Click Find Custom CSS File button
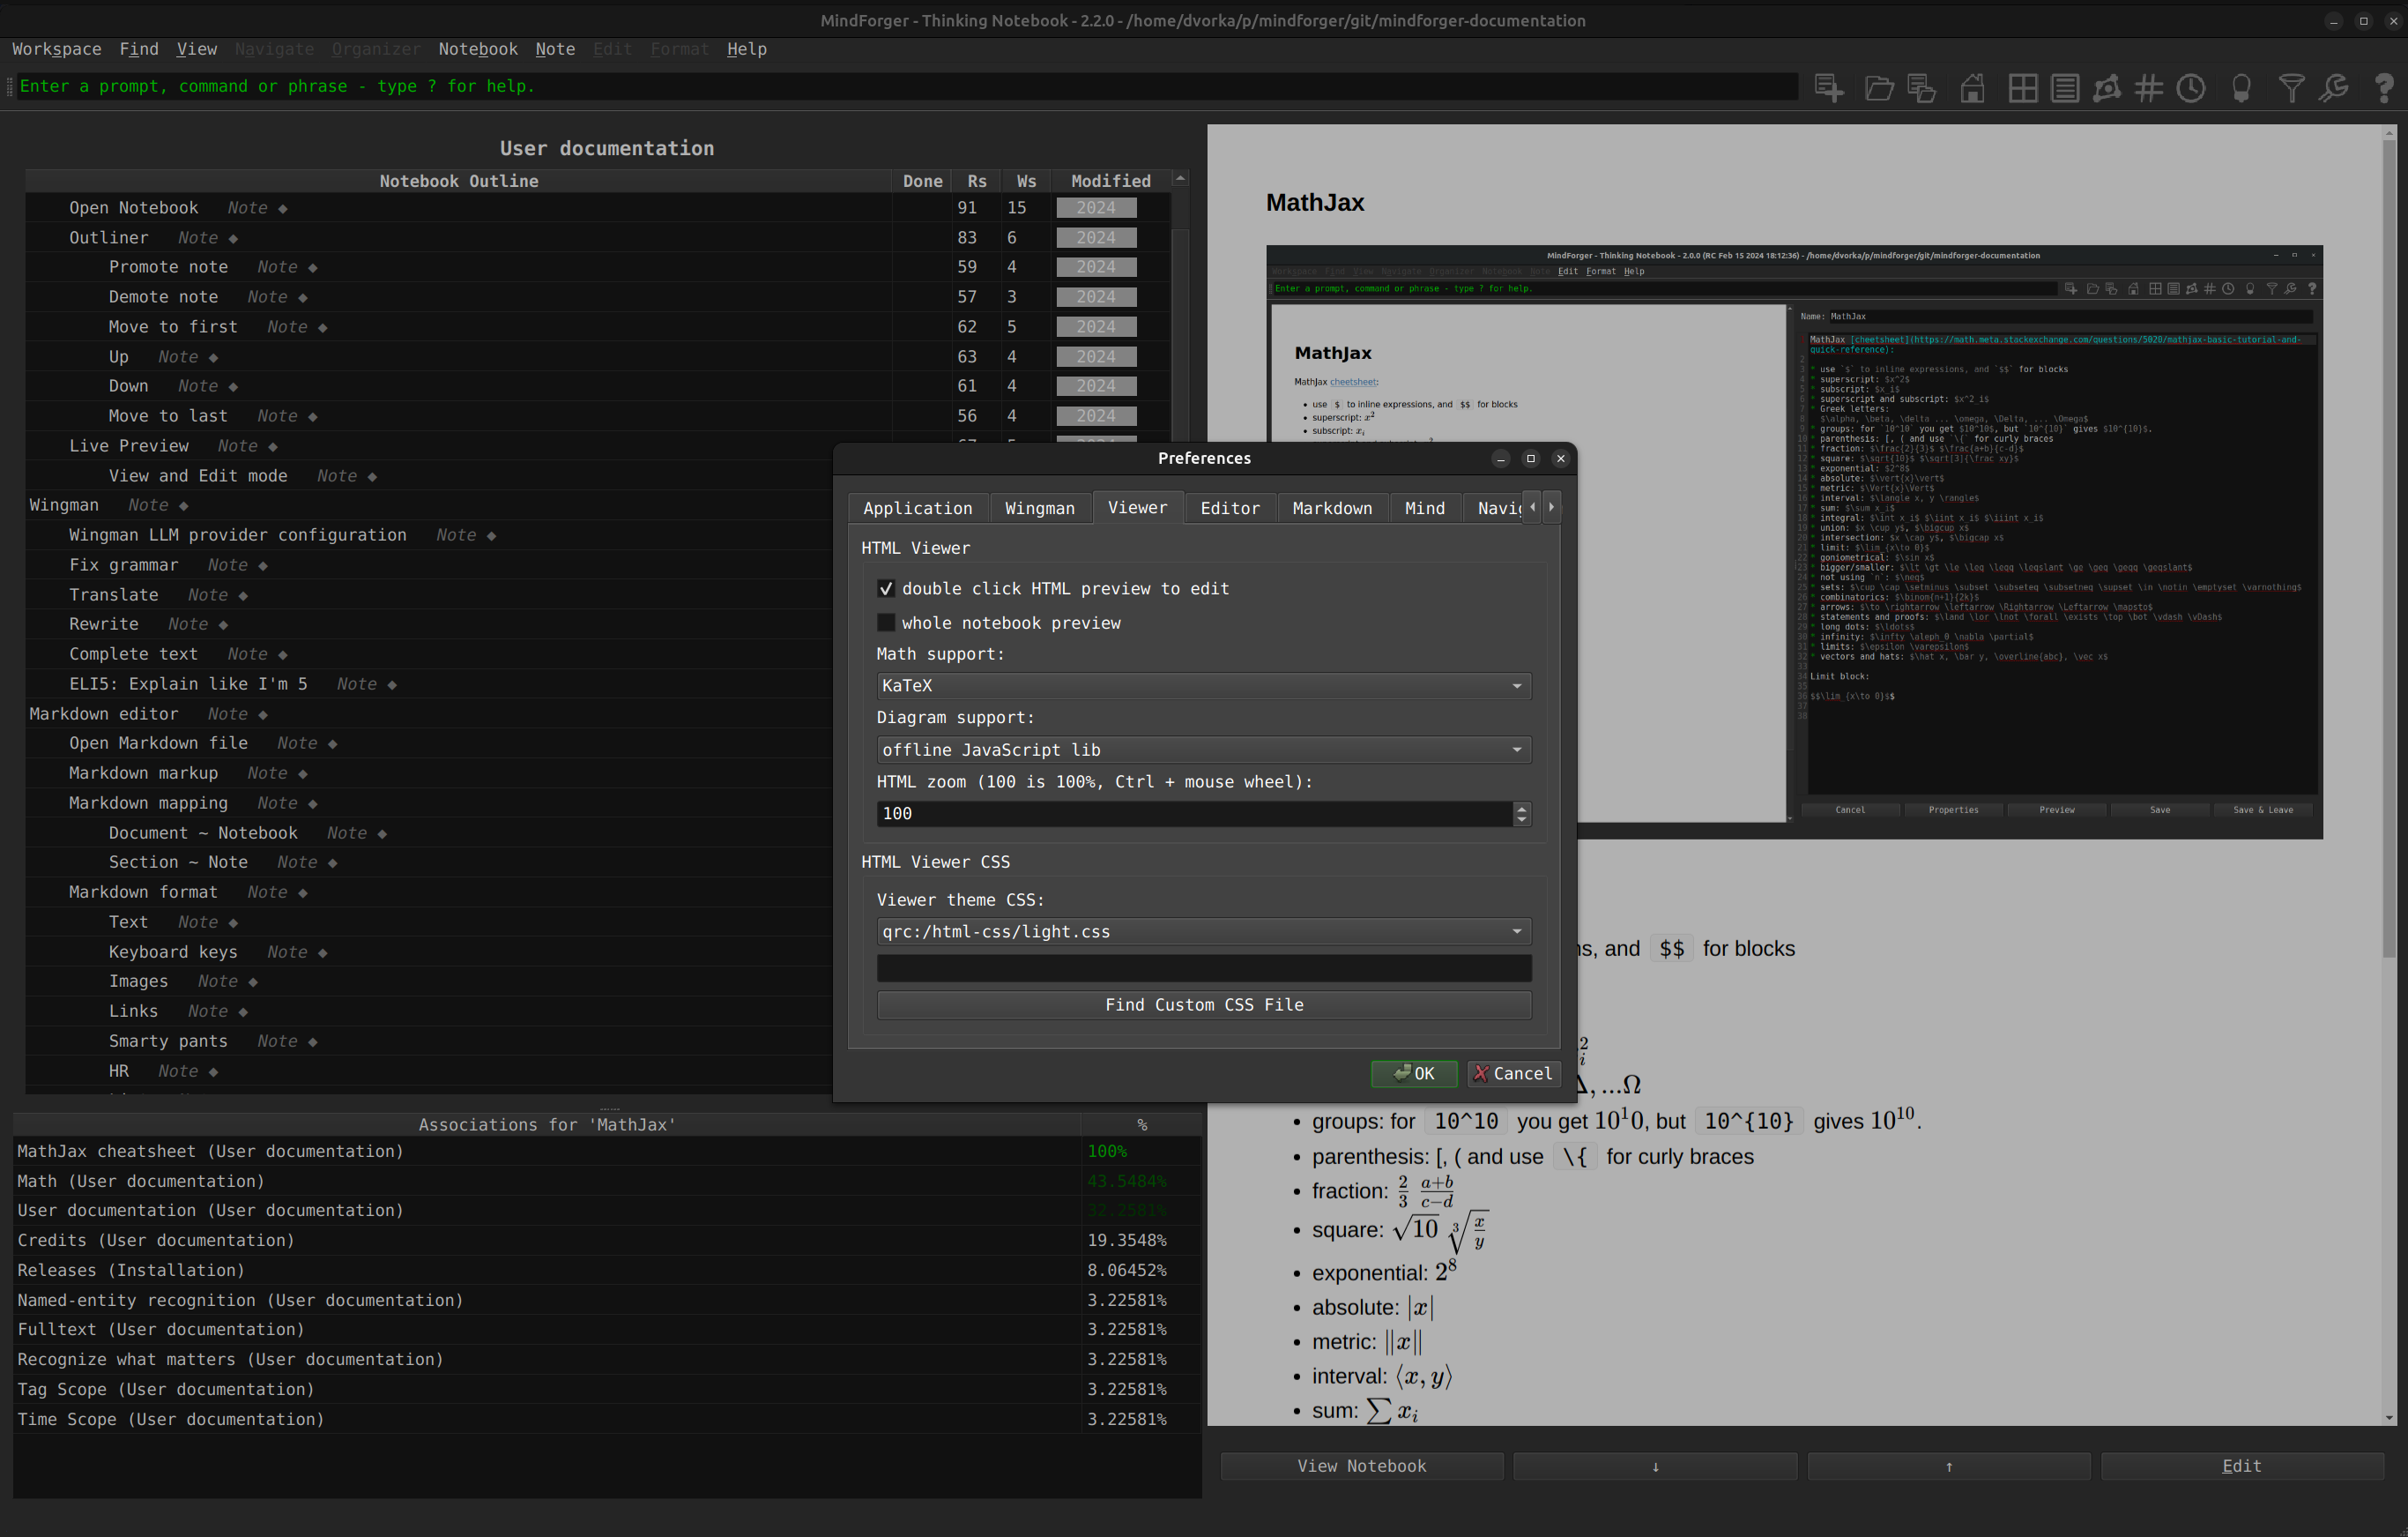Screen dimensions: 2408x1537 click(1203, 1004)
